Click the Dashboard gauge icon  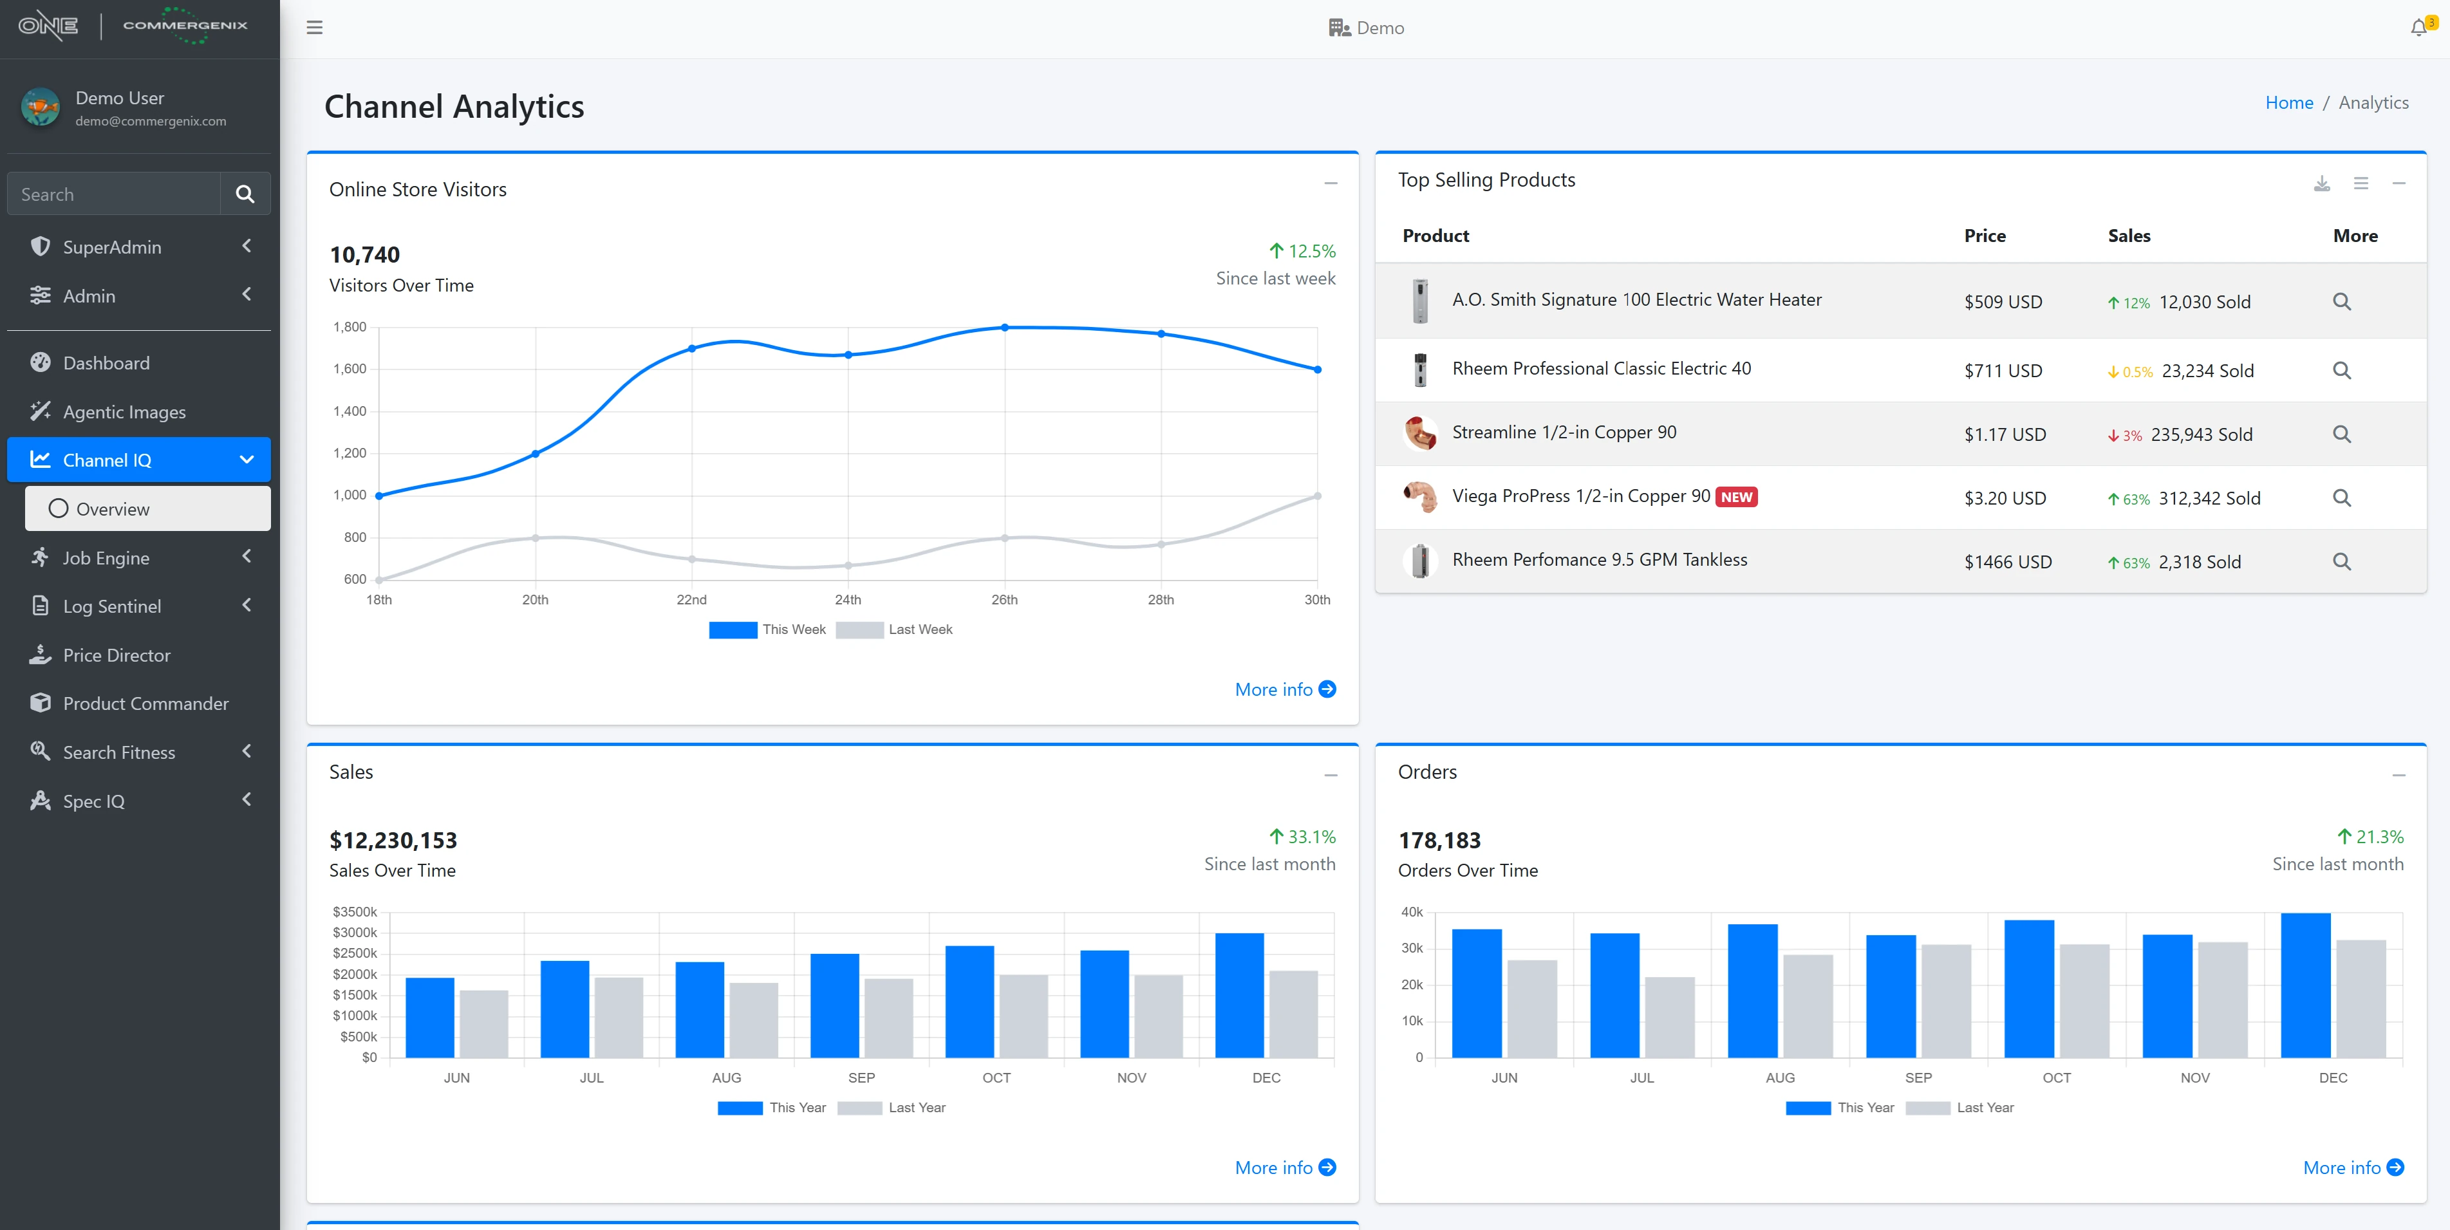40,362
